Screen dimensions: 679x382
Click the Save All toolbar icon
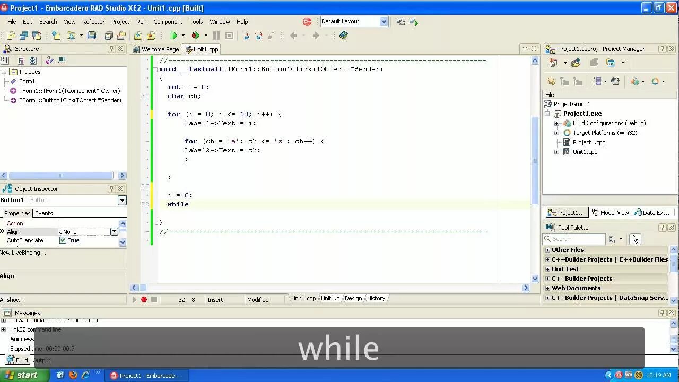tap(108, 36)
